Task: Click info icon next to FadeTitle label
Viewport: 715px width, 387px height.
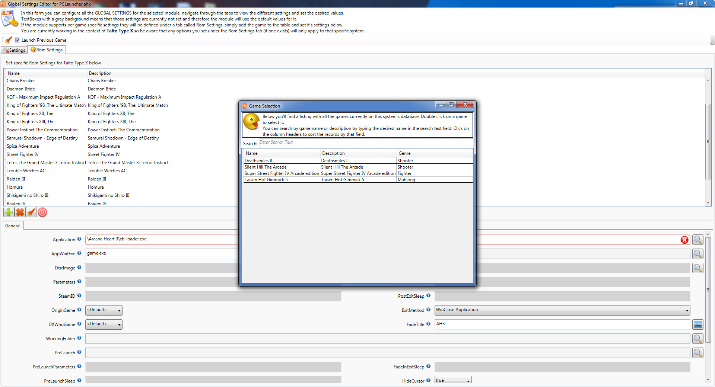Action: coord(428,324)
